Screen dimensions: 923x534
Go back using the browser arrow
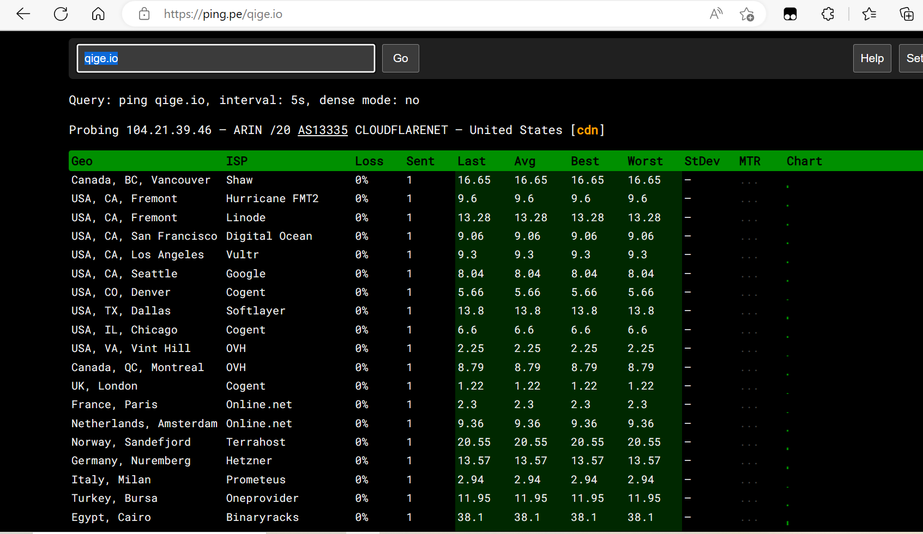tap(23, 14)
